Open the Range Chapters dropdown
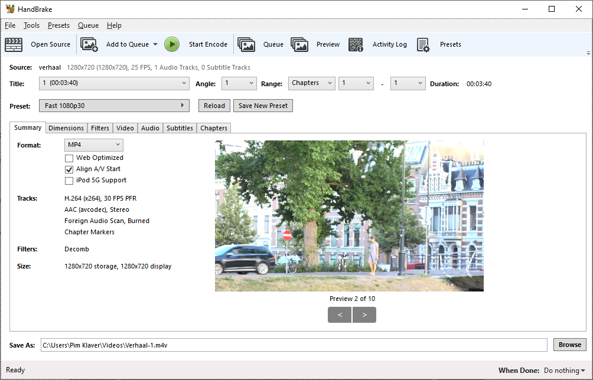The width and height of the screenshot is (593, 380). (312, 83)
